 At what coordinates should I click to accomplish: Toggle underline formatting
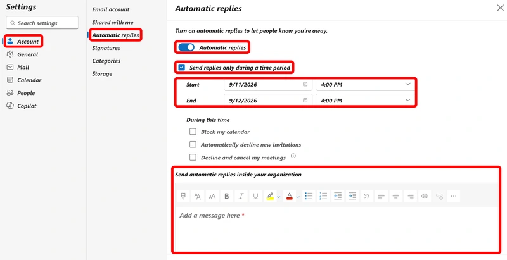255,196
